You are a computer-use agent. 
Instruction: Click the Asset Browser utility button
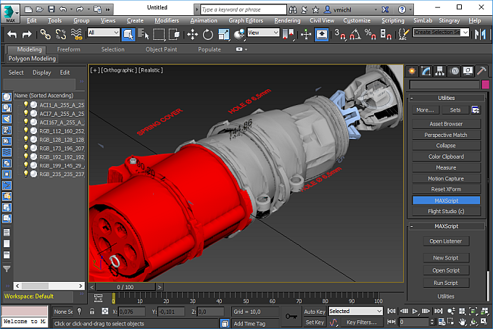click(446, 124)
